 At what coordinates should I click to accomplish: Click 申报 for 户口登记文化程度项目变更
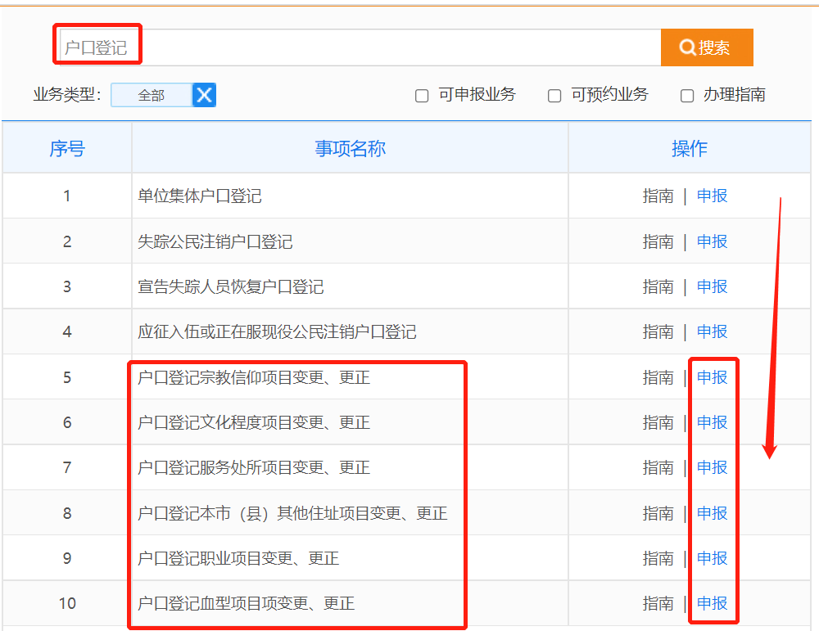coord(712,422)
